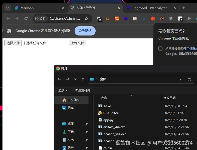Go forward in Chrome browser
197x150 pixels.
17,18
